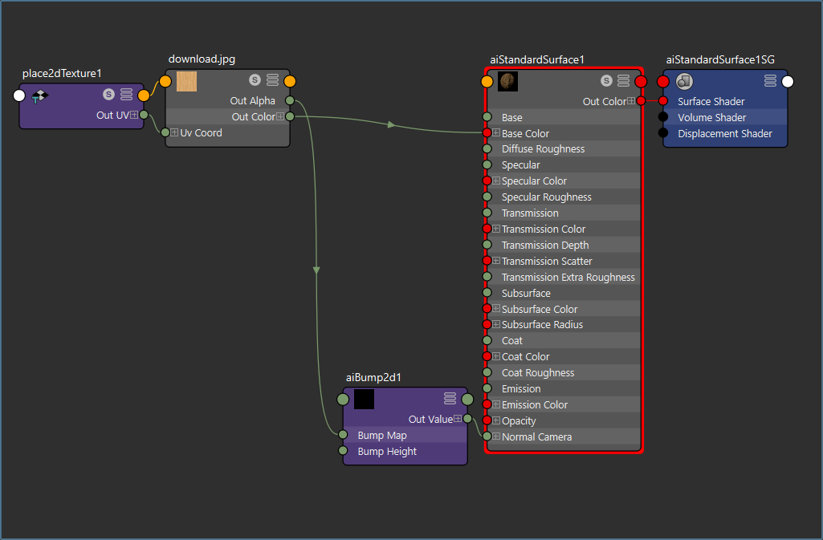Select the Bump Height attribute row
This screenshot has width=823, height=540.
tap(387, 452)
